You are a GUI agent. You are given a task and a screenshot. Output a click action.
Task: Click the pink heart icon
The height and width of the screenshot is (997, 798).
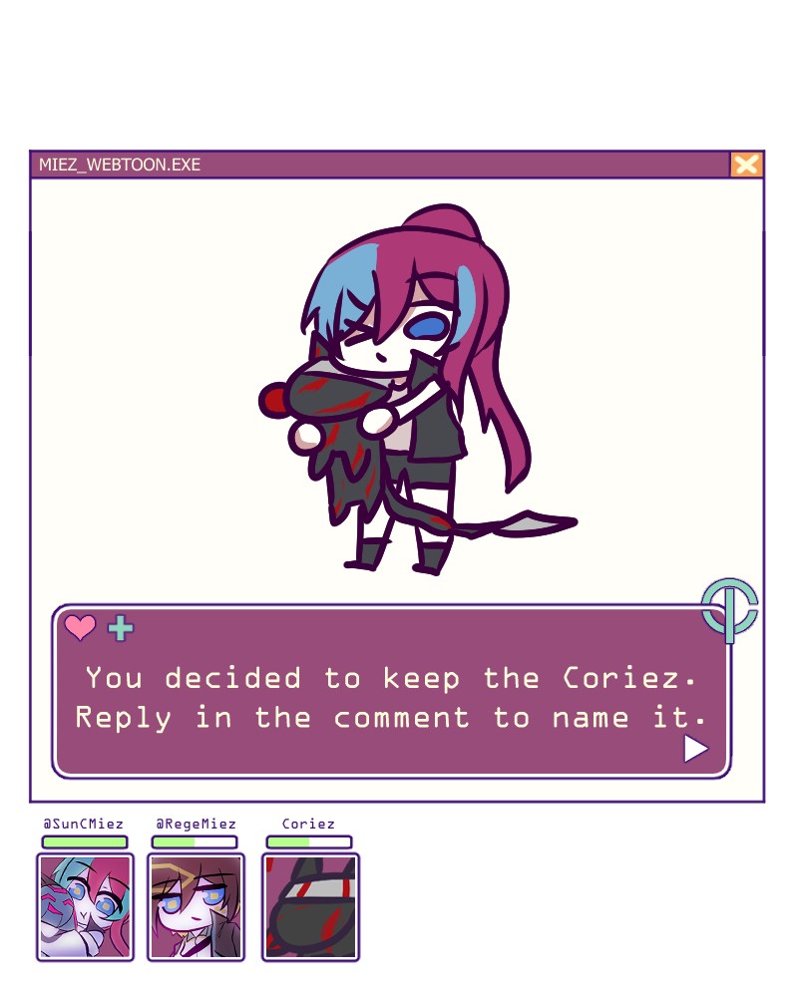tap(80, 627)
